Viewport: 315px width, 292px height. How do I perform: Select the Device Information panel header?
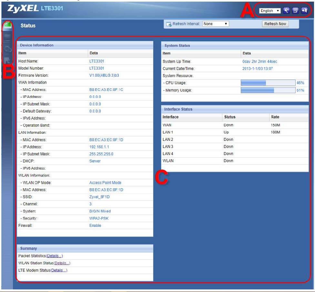point(85,45)
